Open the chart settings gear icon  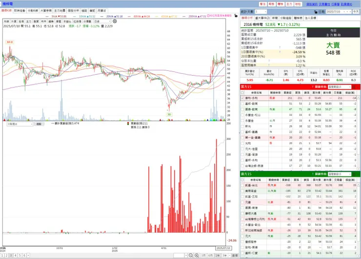click(x=115, y=21)
